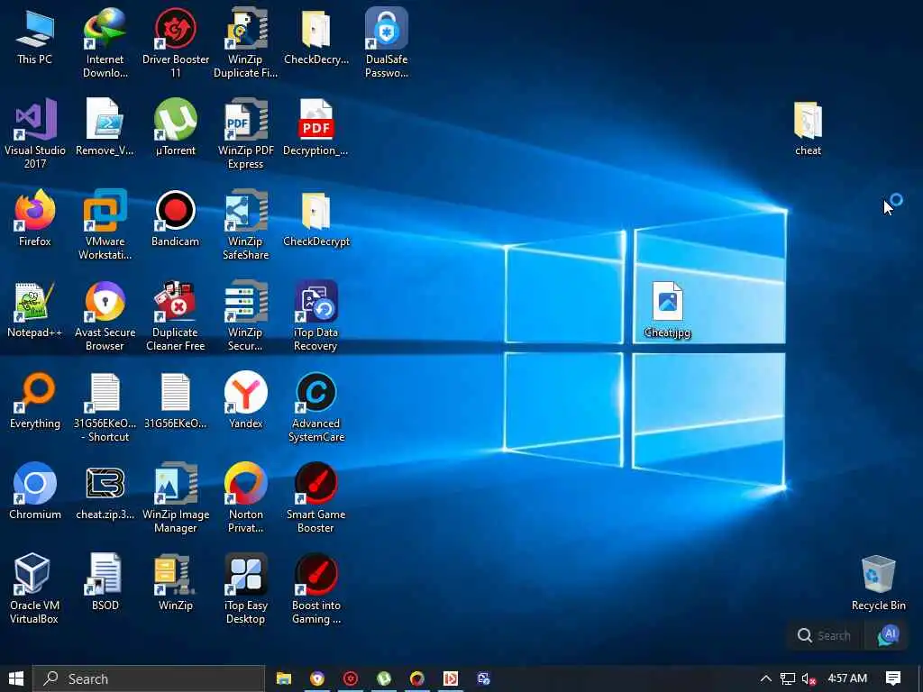923x692 pixels.
Task: Click the Visual Studio 2017 shortcut
Action: pos(35,120)
